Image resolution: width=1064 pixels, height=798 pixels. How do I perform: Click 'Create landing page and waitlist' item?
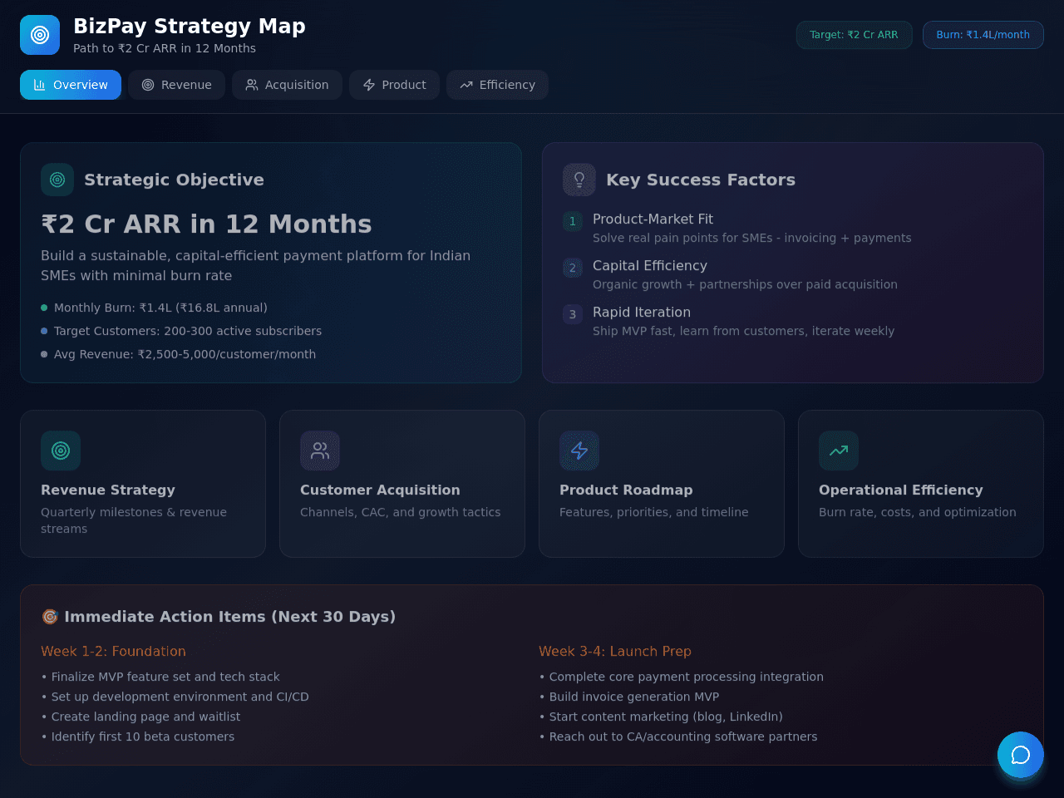[x=145, y=717]
